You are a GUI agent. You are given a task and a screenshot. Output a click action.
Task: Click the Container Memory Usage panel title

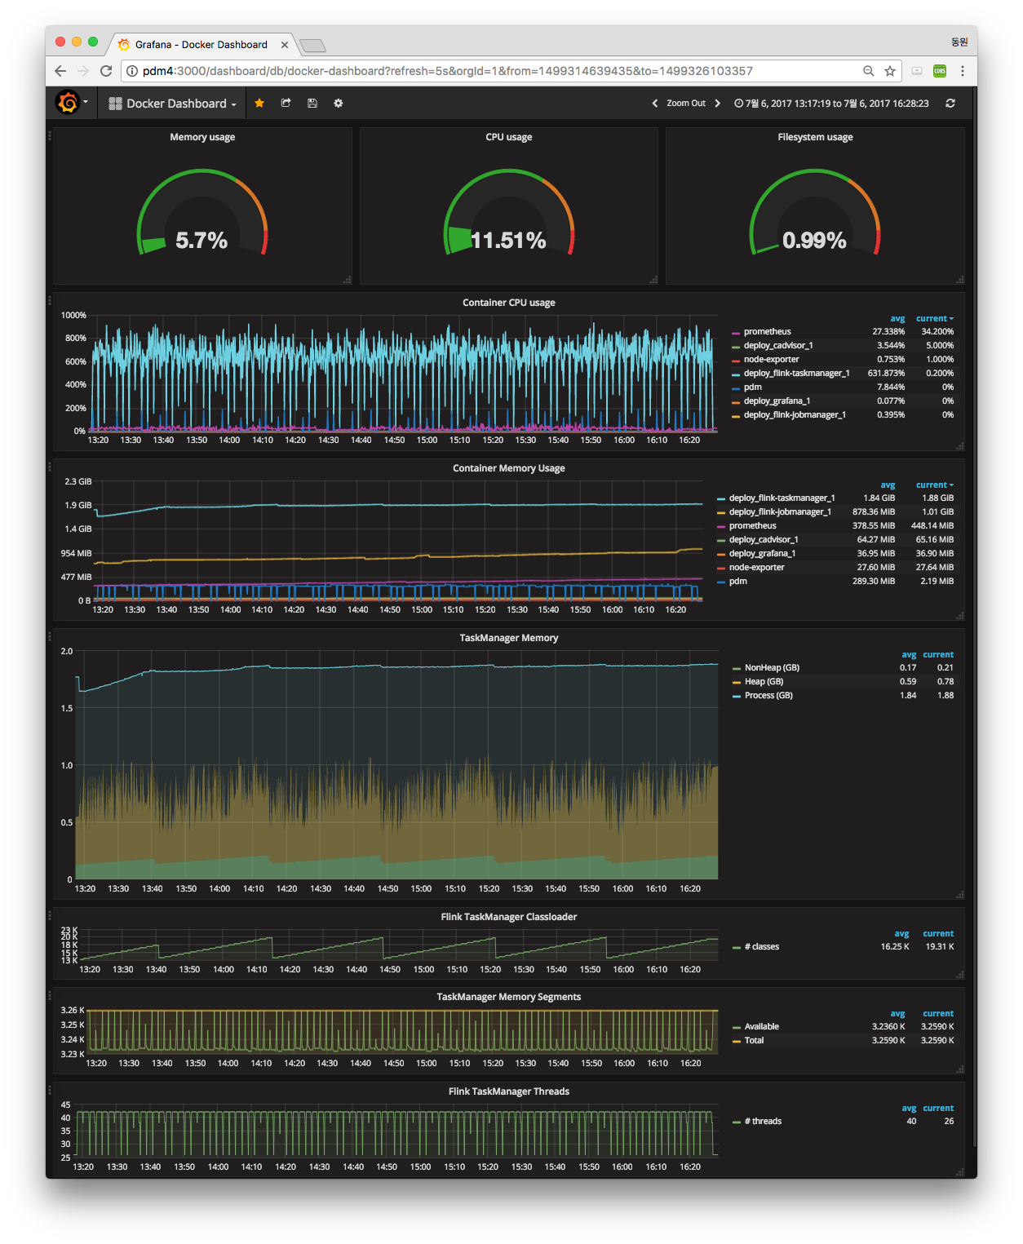tap(508, 468)
